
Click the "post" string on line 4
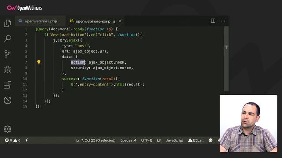(82, 46)
